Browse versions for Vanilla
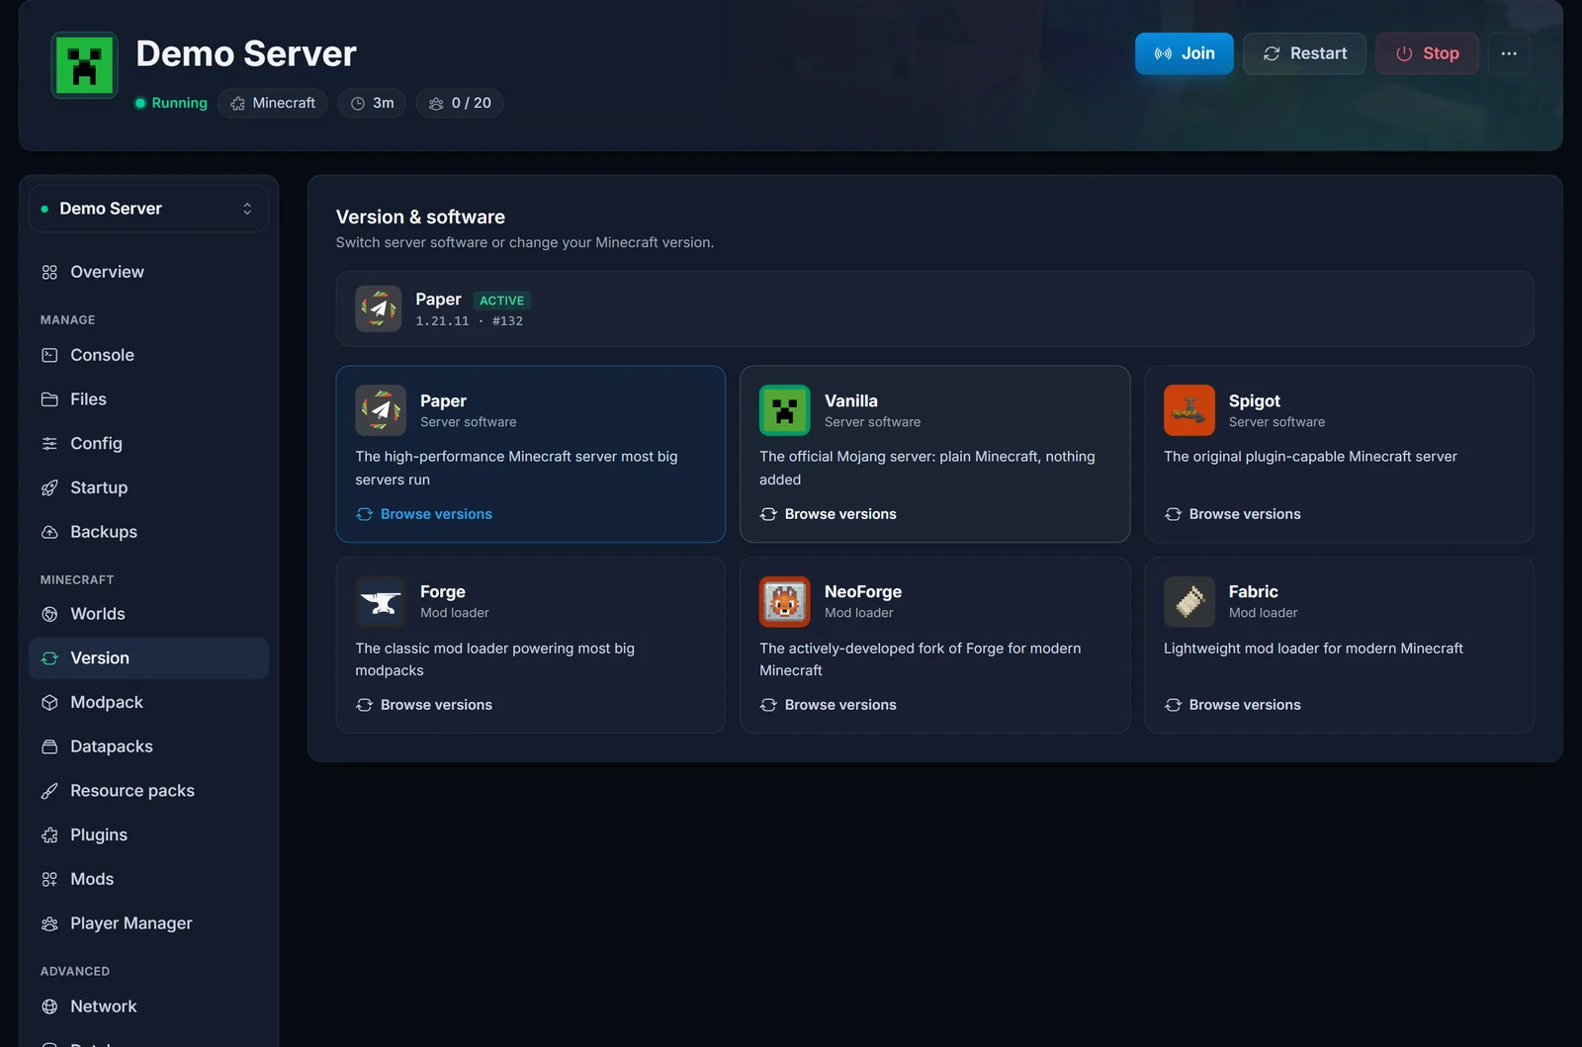This screenshot has width=1582, height=1047. click(x=829, y=514)
